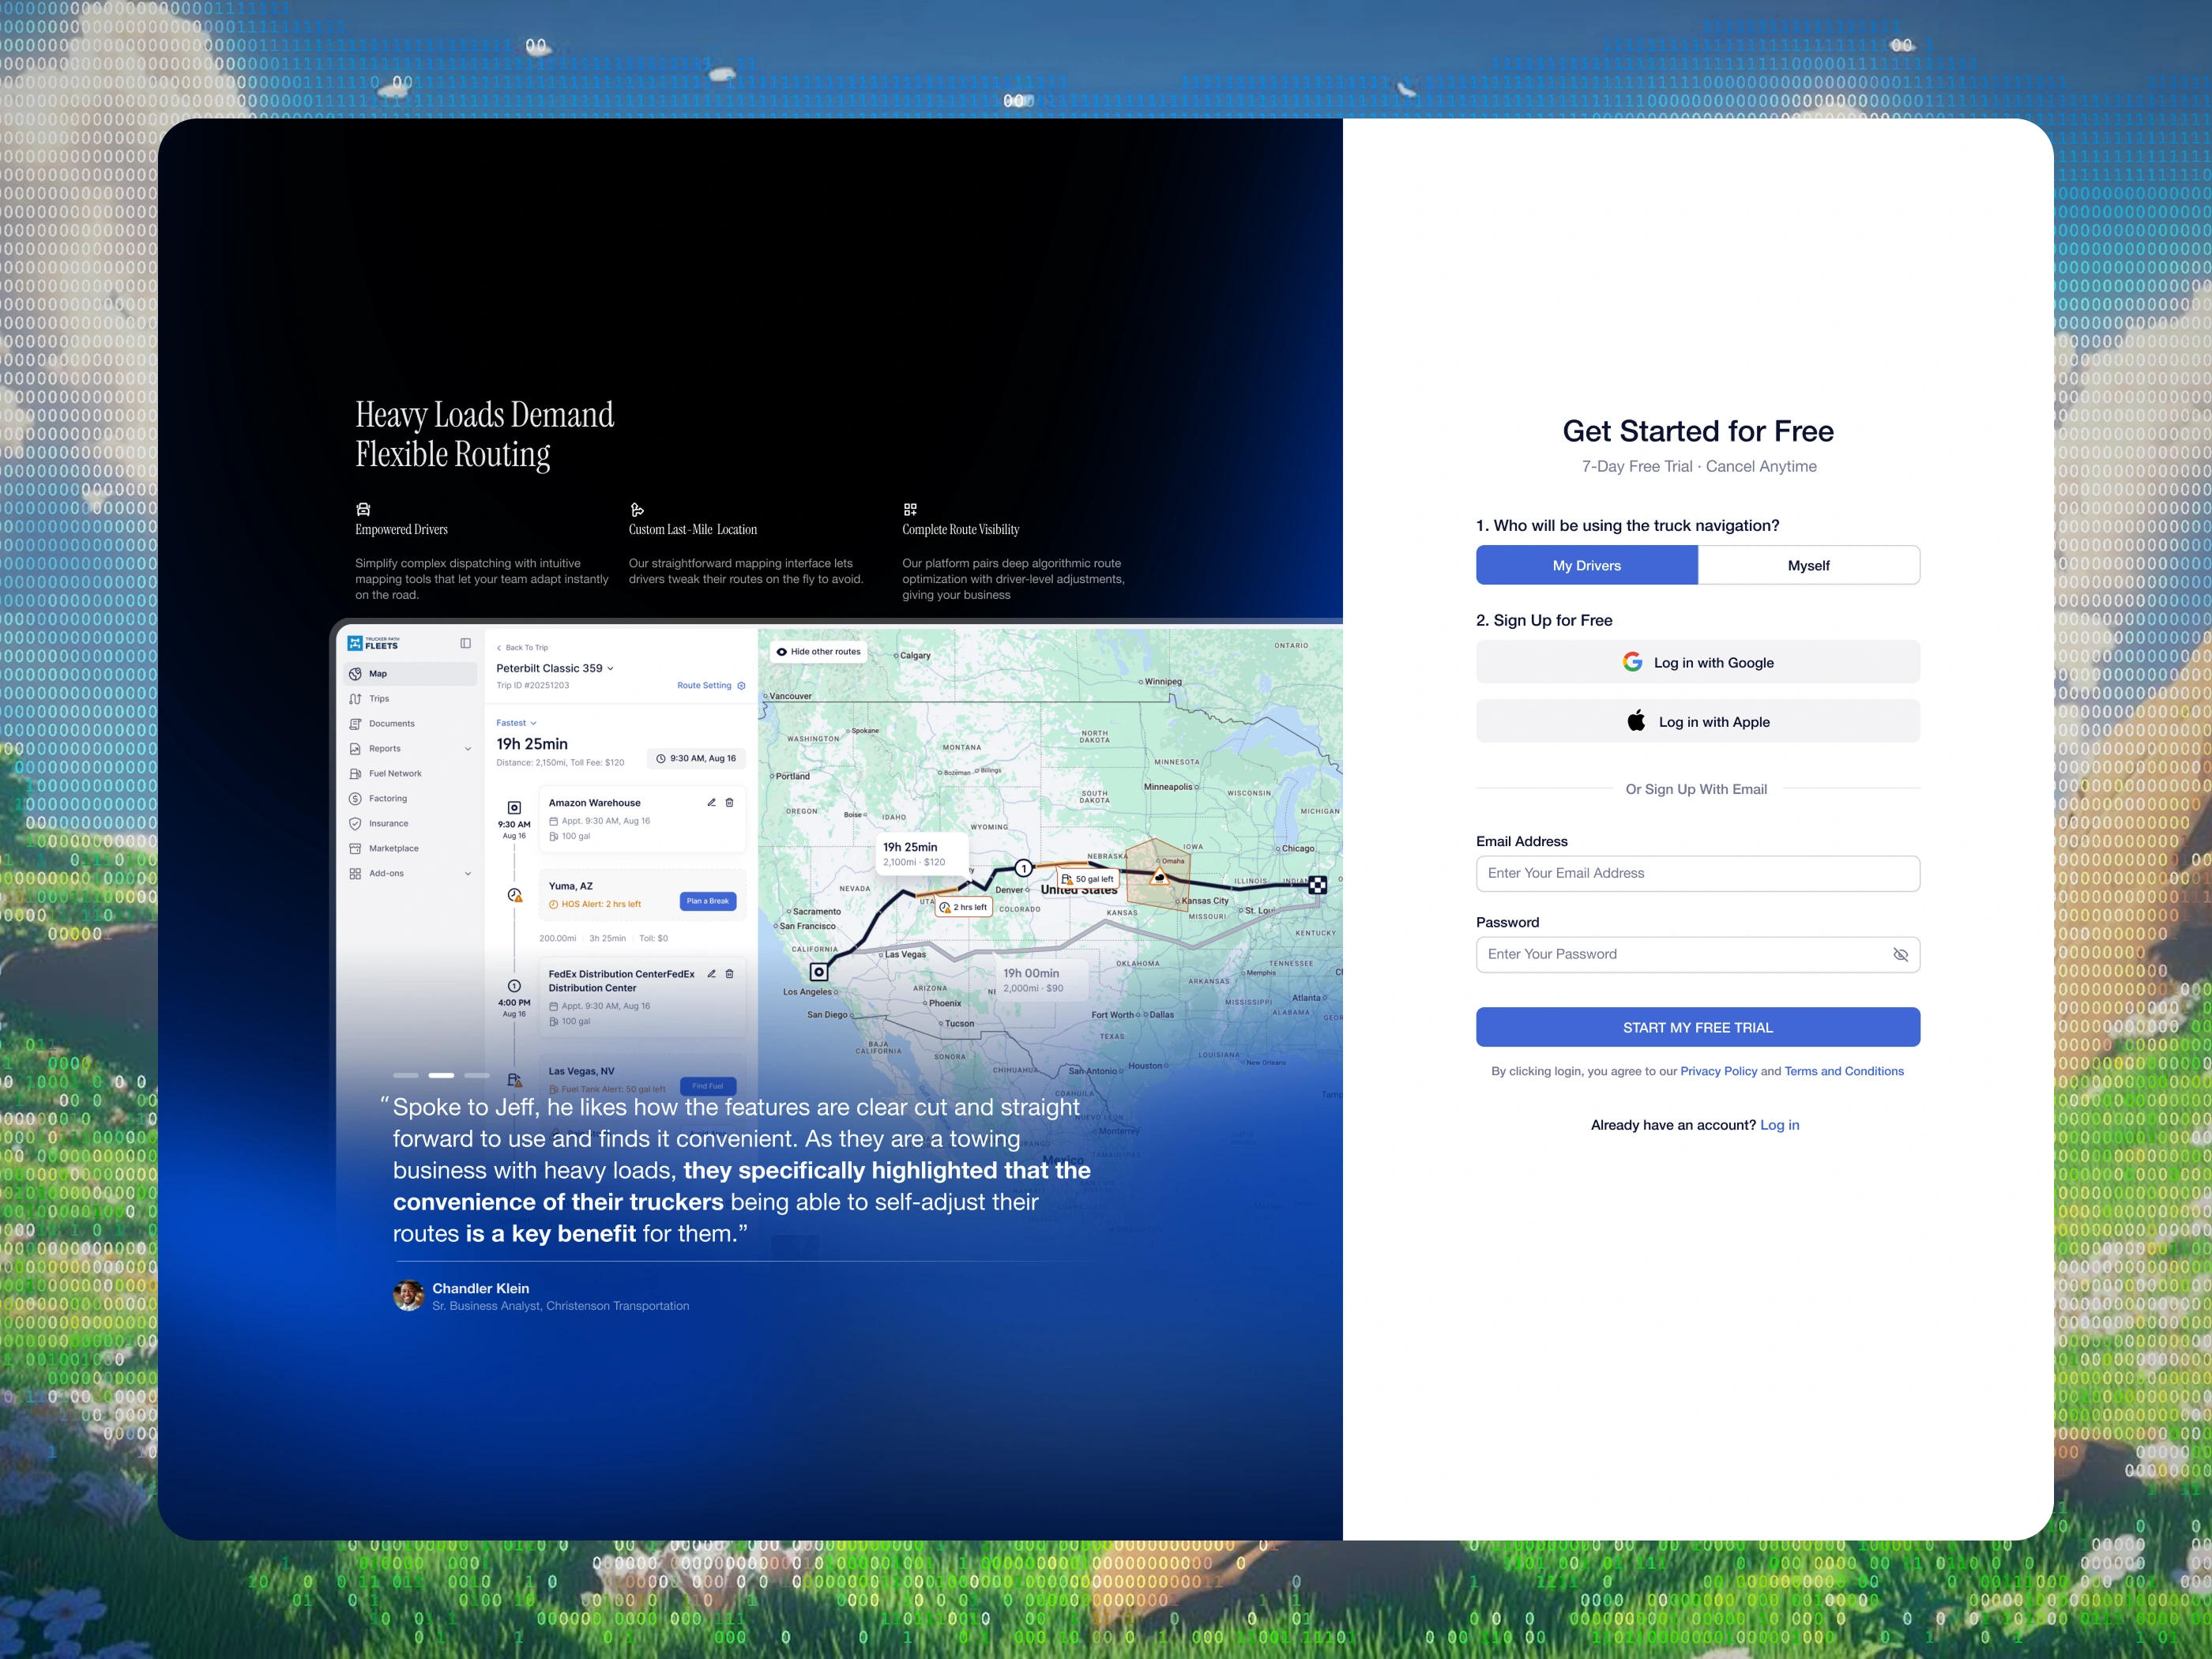This screenshot has width=2212, height=1659.
Task: Click the Or Sign Up With Email text
Action: tap(1696, 789)
